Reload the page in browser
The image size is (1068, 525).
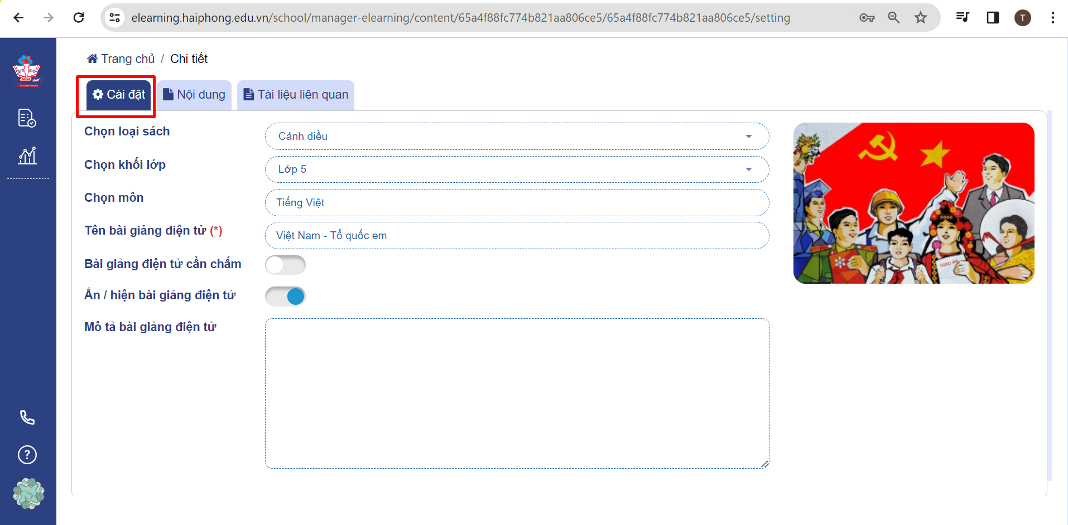point(79,18)
